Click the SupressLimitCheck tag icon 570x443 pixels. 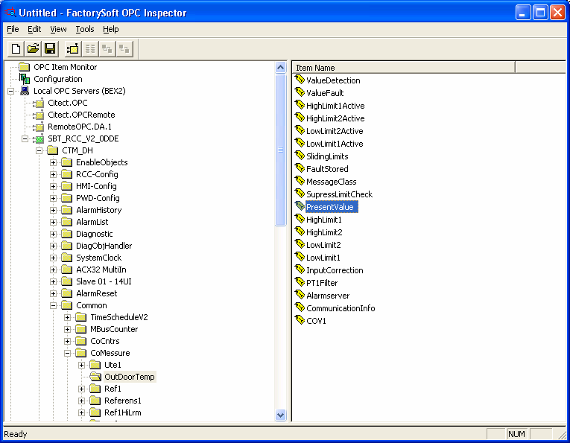coord(300,194)
